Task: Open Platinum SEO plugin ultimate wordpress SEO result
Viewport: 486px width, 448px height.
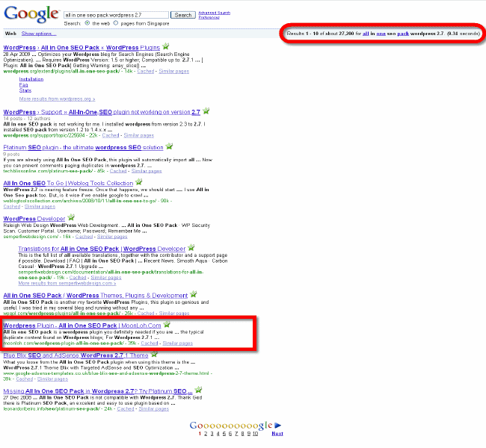Action: [x=84, y=147]
